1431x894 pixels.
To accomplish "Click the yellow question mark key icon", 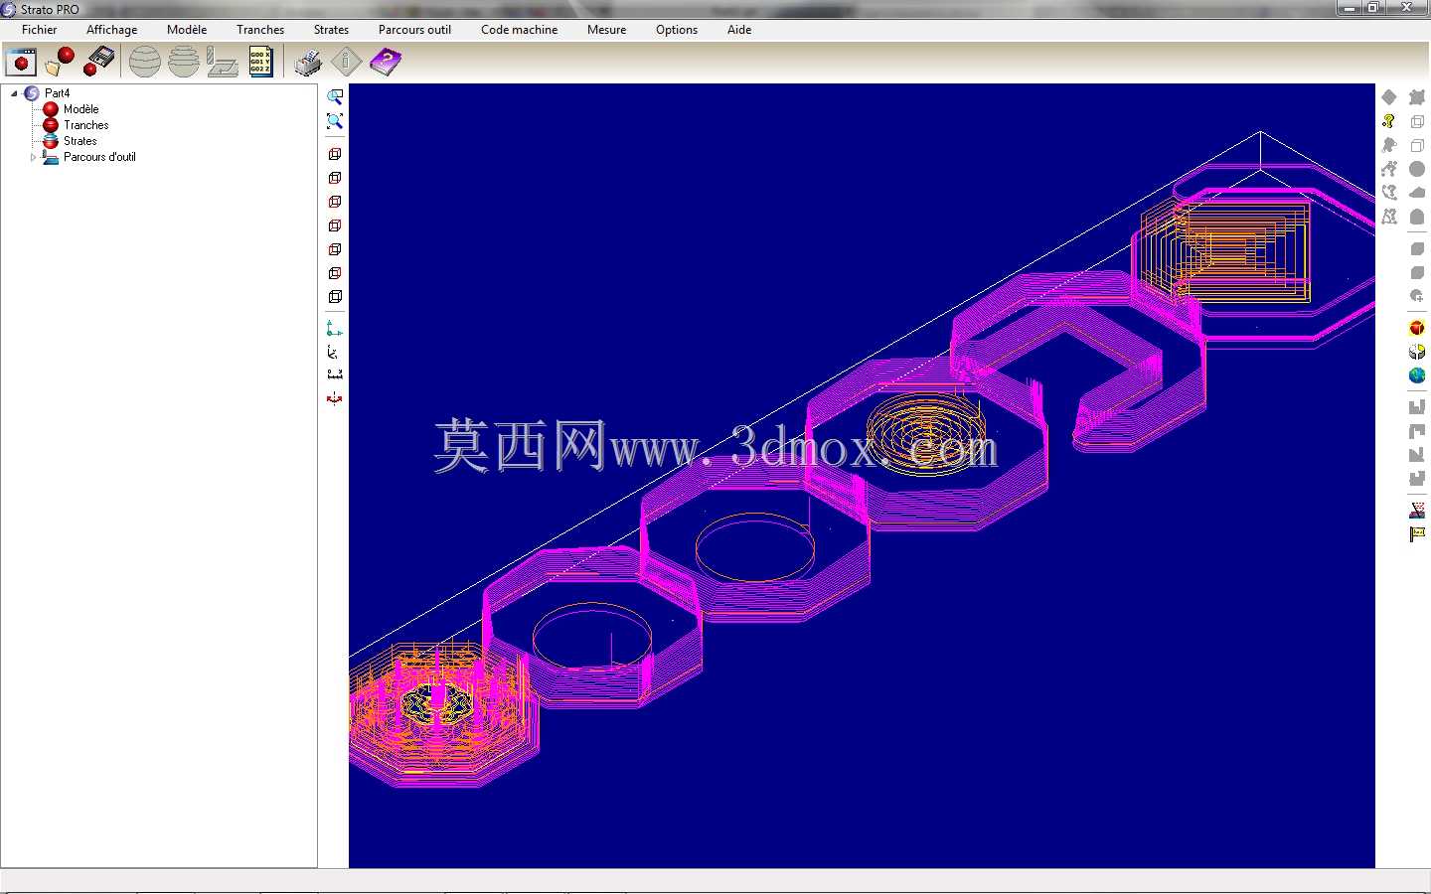I will point(1389,121).
